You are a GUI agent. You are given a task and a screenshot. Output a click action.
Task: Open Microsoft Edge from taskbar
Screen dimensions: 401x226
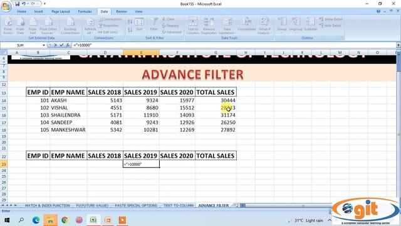(x=36, y=220)
